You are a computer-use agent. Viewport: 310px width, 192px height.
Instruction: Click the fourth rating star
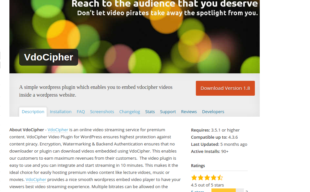click(214, 177)
